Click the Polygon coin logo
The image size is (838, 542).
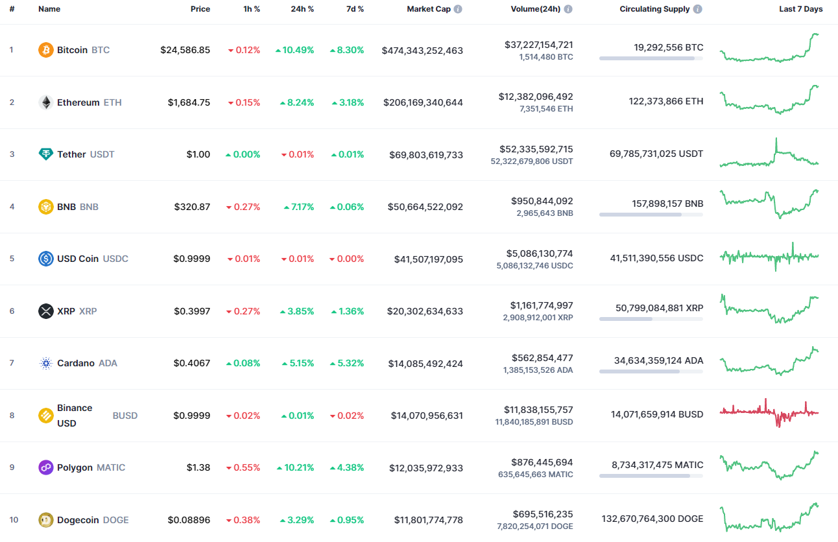click(x=45, y=467)
